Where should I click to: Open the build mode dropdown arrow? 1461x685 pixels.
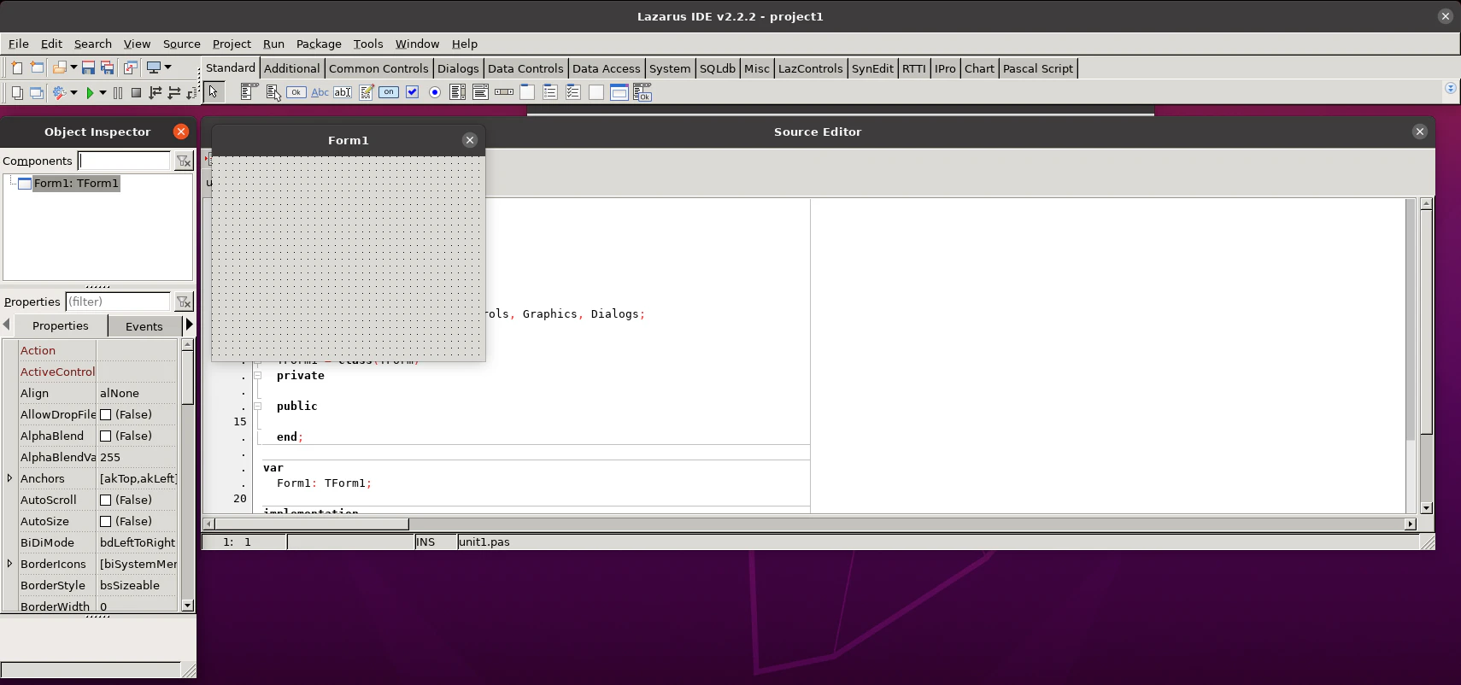point(73,92)
